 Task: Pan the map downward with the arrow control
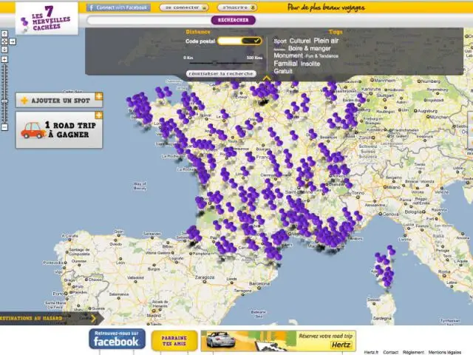tap(4, 50)
